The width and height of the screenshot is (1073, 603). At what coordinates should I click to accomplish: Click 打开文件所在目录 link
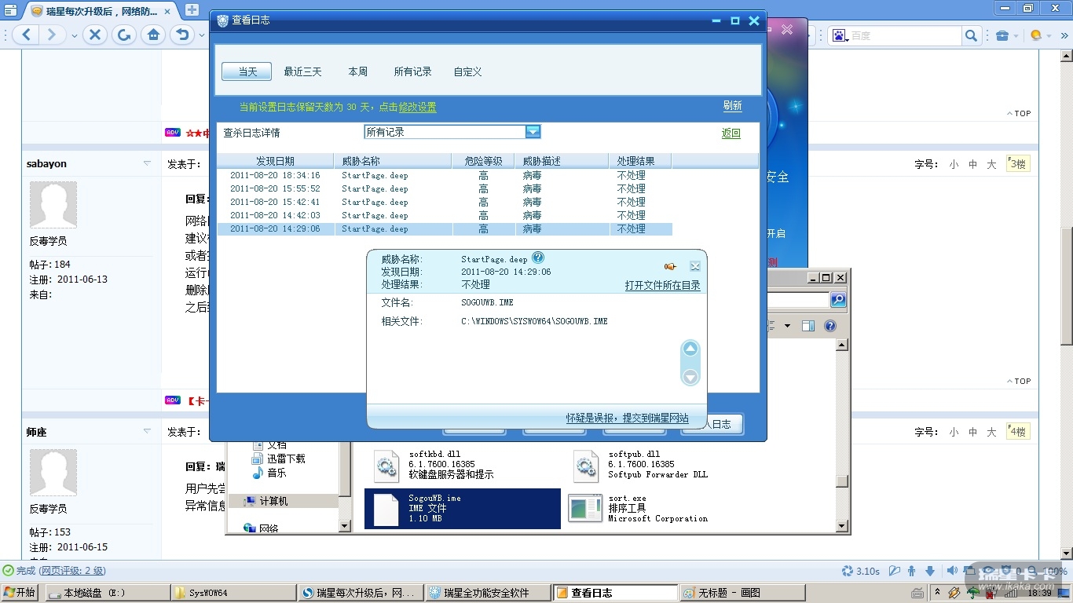tap(662, 286)
